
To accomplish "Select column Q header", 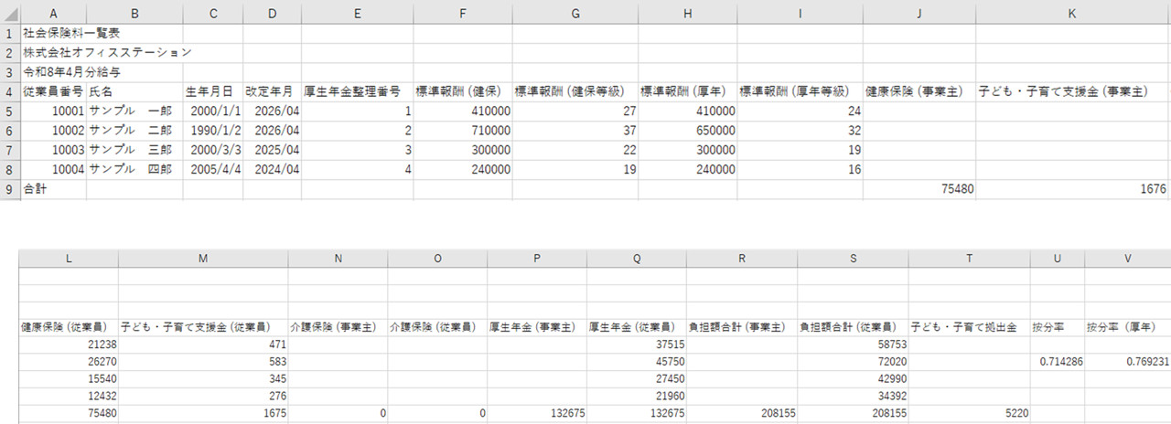I will pos(637,258).
